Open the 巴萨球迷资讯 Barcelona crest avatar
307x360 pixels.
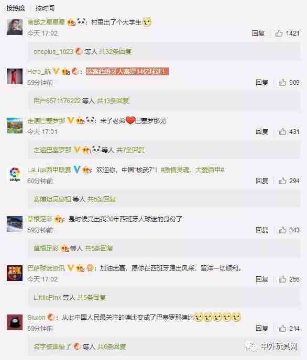[x=15, y=273]
